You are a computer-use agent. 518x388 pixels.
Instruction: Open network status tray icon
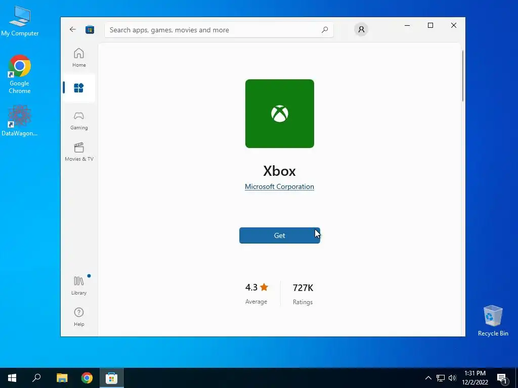441,378
